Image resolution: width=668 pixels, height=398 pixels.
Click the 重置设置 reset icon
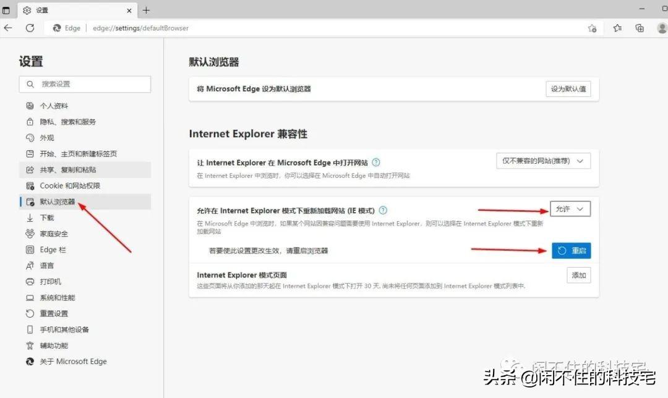30,313
